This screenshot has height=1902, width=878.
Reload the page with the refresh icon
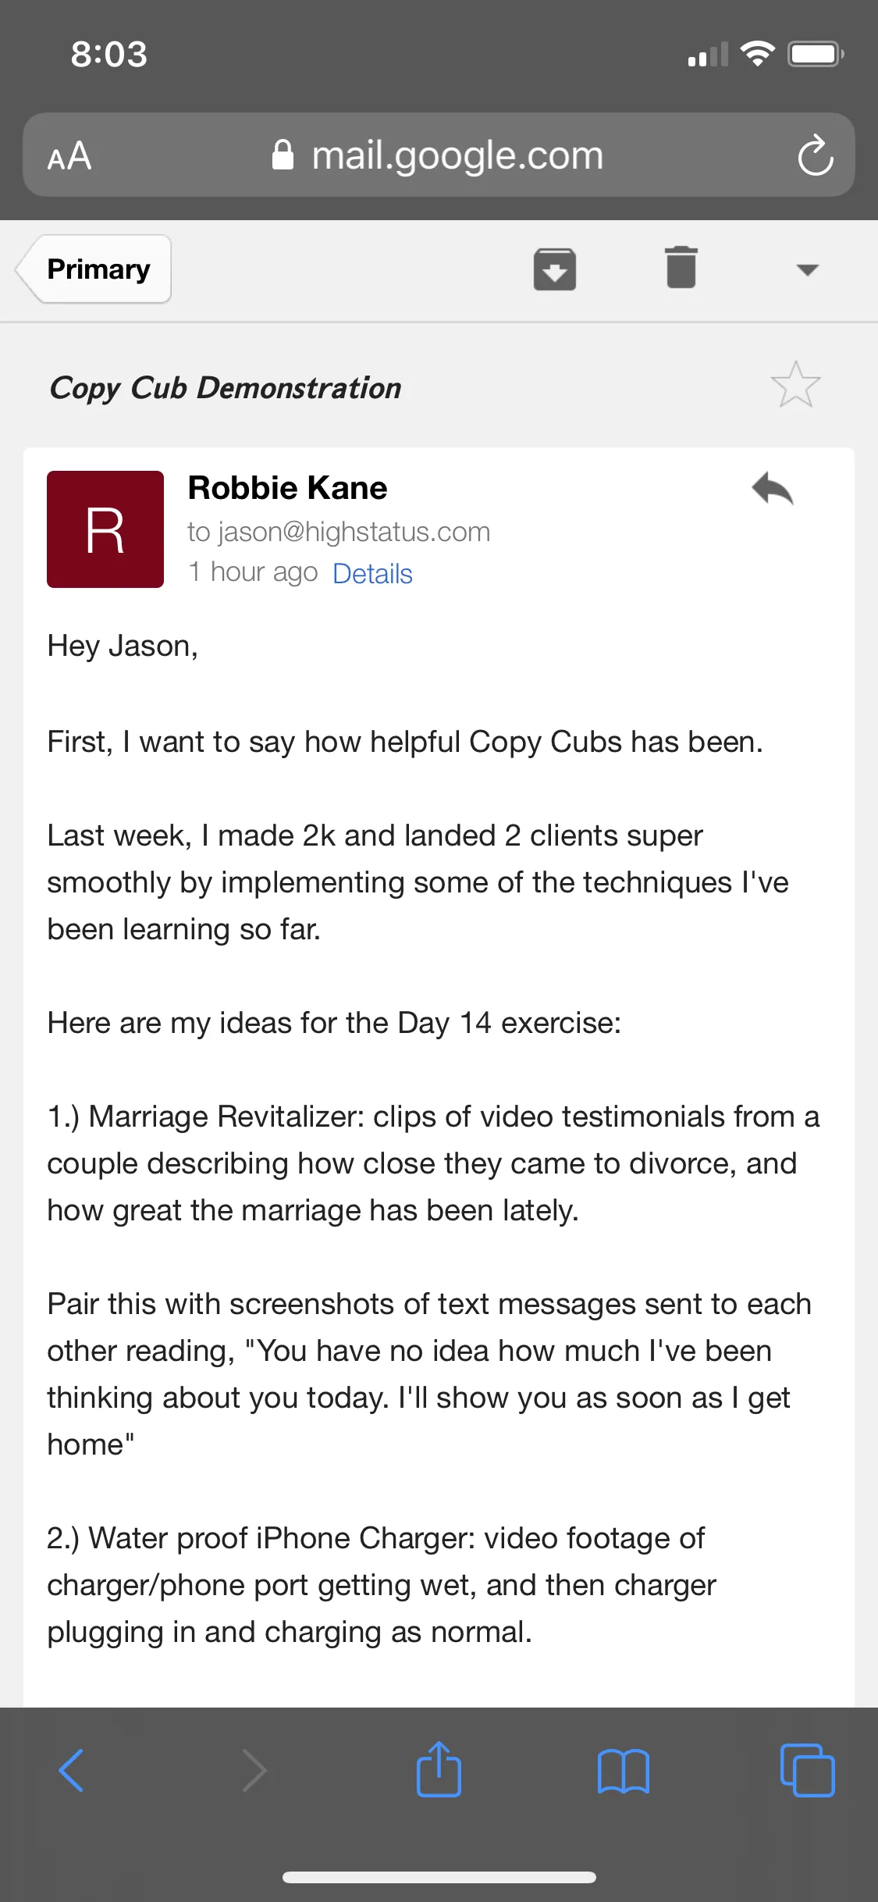click(x=816, y=155)
